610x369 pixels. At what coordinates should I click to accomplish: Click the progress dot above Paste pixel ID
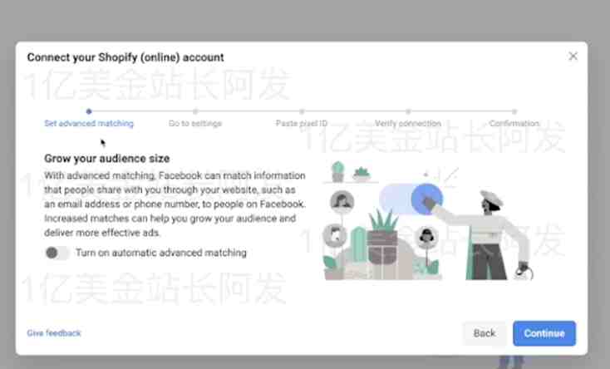[x=302, y=111]
